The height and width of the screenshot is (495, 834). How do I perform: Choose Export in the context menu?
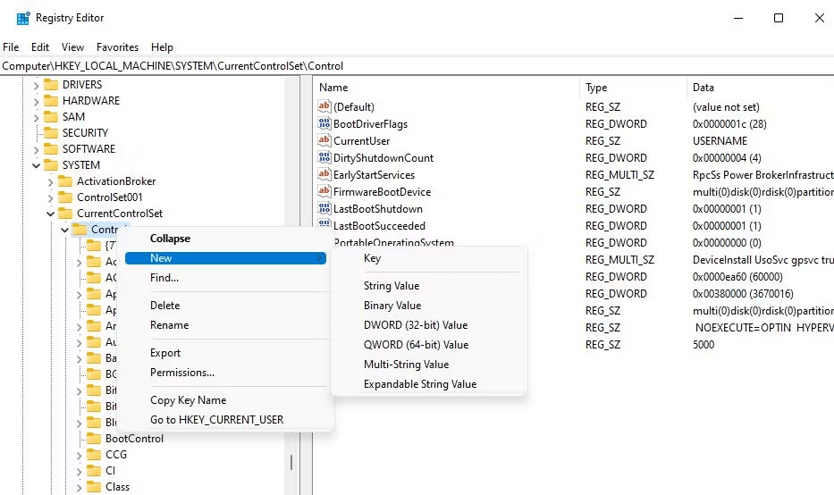point(225,353)
